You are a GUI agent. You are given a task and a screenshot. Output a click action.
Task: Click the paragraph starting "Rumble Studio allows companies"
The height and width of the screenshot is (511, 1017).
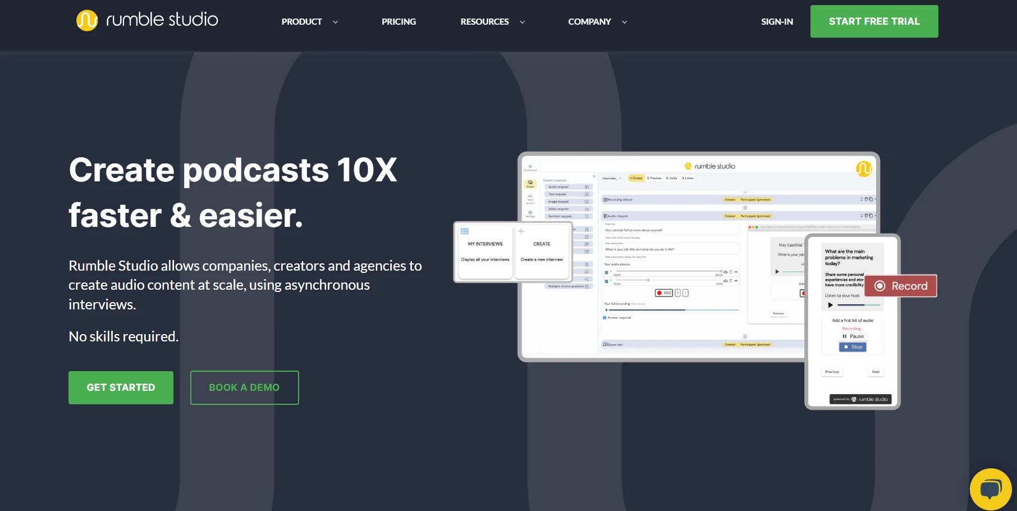[245, 285]
